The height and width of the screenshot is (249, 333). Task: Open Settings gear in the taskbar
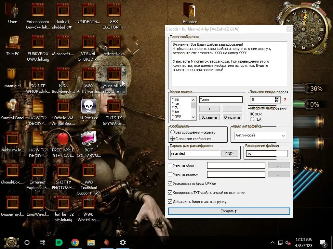click(123, 243)
